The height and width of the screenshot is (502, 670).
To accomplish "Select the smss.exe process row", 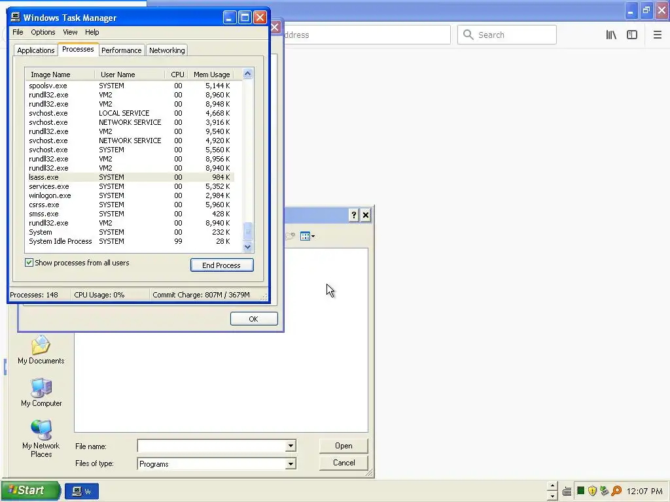I will point(130,214).
